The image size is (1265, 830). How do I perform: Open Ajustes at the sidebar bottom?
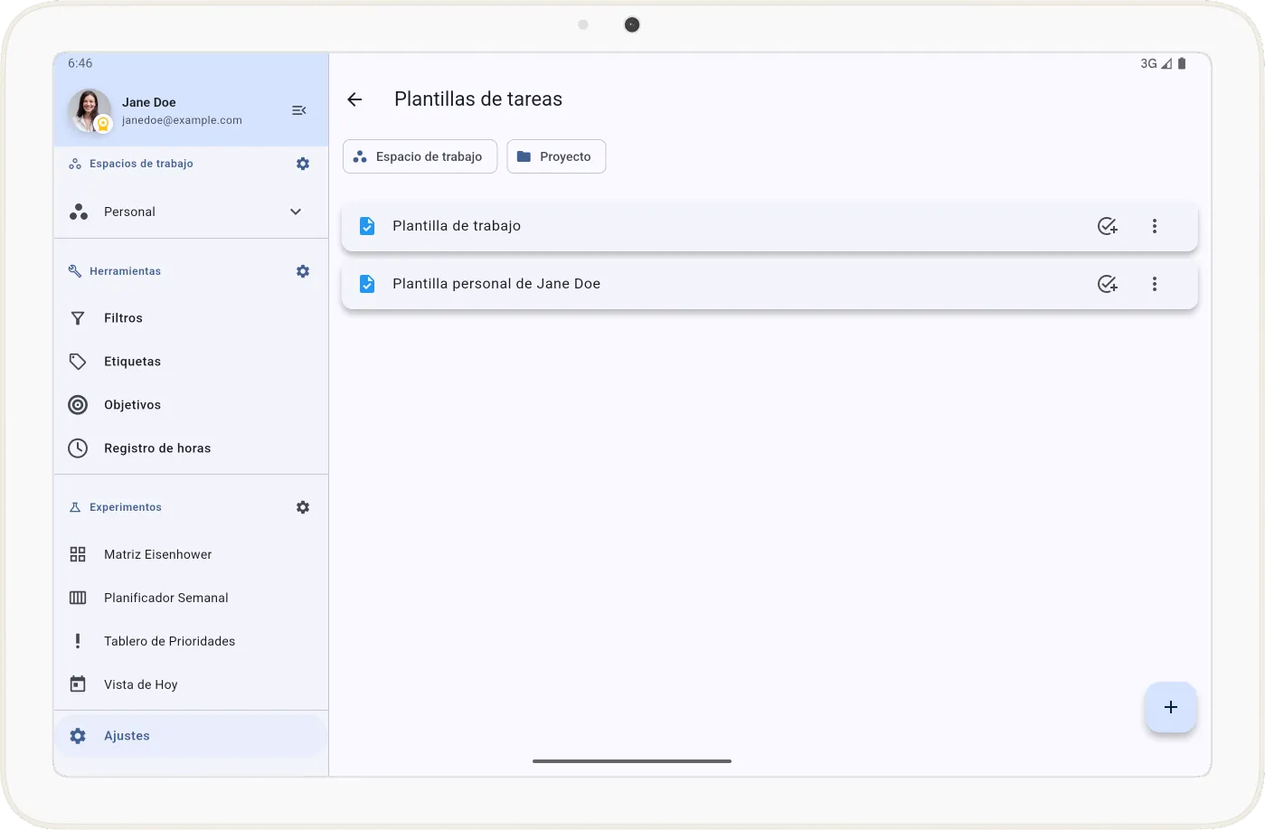191,736
